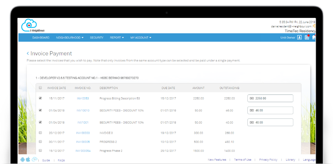Viewport: 333px width, 164px height.
Task: Click the 'PROGRESS 2' description cell
Action: pyautogui.click(x=108, y=142)
